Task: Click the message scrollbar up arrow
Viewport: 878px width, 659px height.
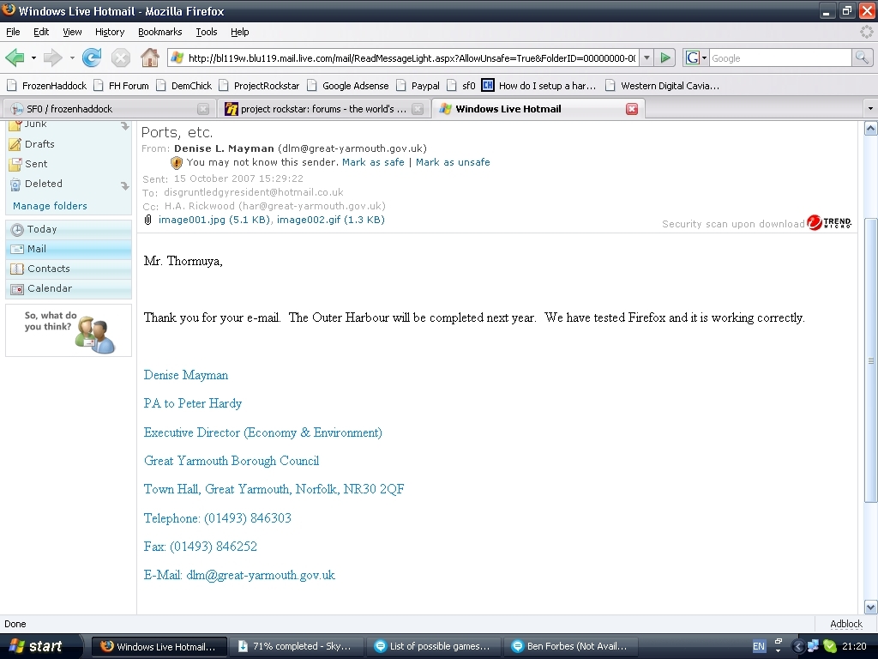Action: tap(870, 129)
